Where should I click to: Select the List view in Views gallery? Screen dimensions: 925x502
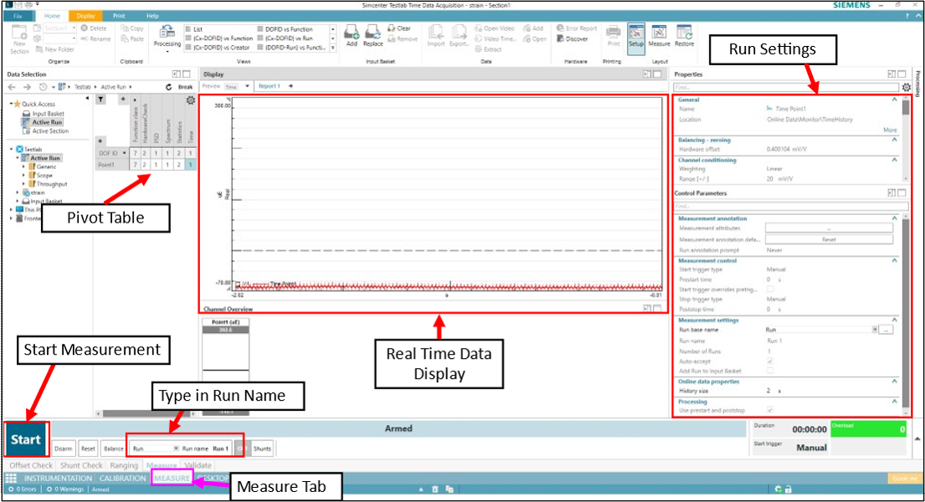click(x=194, y=29)
